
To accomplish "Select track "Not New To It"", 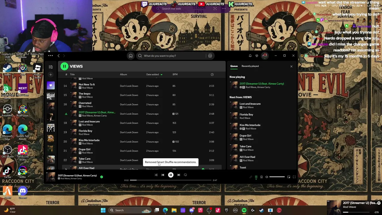I will click(x=142, y=86).
